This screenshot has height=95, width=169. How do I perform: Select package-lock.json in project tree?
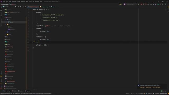coord(11,72)
